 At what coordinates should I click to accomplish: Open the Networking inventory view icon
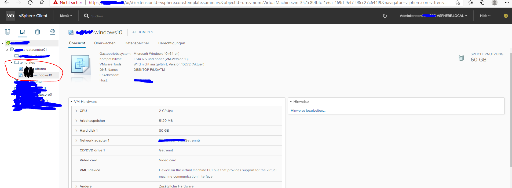(53, 32)
